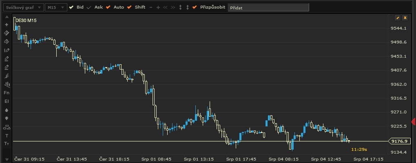Click the plus zoom-in icon in top toolbar
The width and height of the screenshot is (416, 163).
tap(158, 7)
